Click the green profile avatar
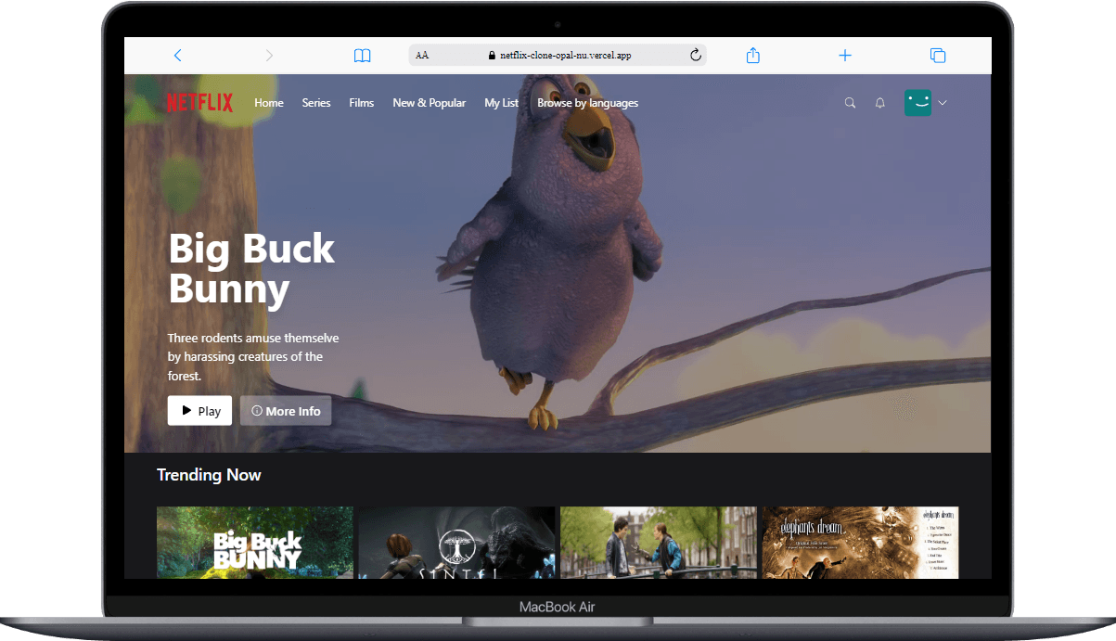Image resolution: width=1116 pixels, height=641 pixels. [917, 103]
